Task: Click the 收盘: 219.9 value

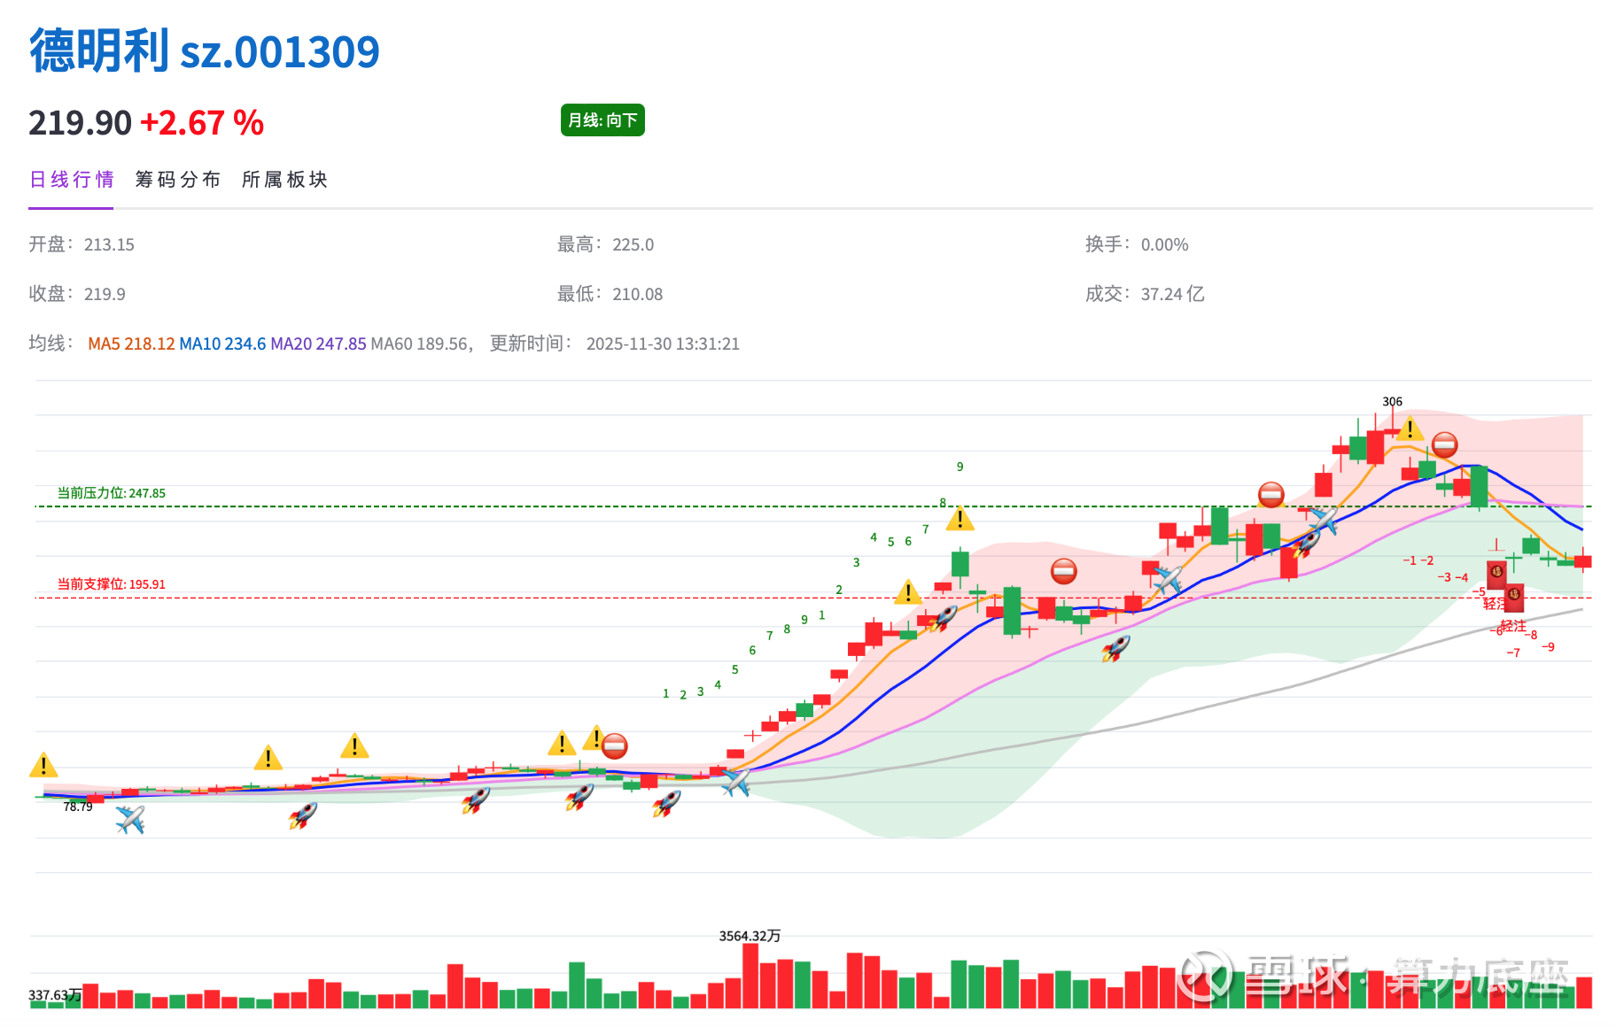Action: click(x=77, y=294)
